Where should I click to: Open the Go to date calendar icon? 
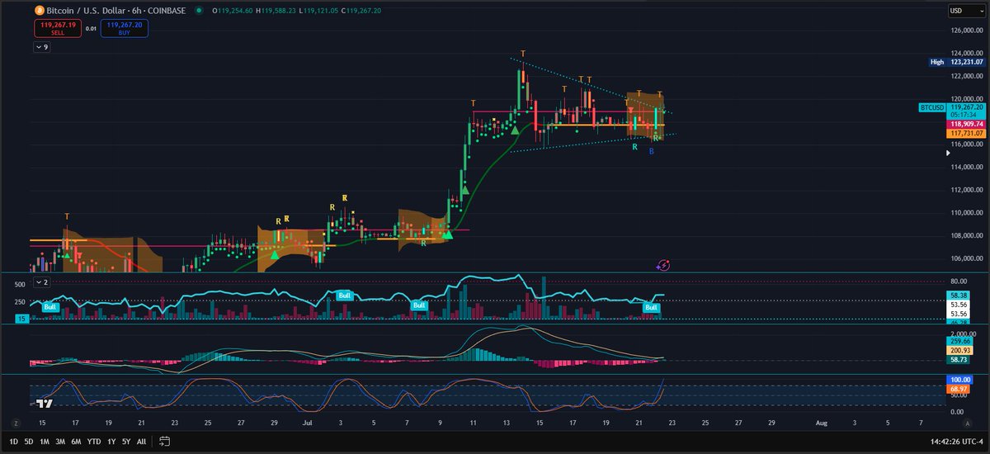pyautogui.click(x=165, y=440)
